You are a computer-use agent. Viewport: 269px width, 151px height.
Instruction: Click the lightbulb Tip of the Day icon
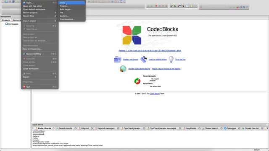[x=171, y=60]
